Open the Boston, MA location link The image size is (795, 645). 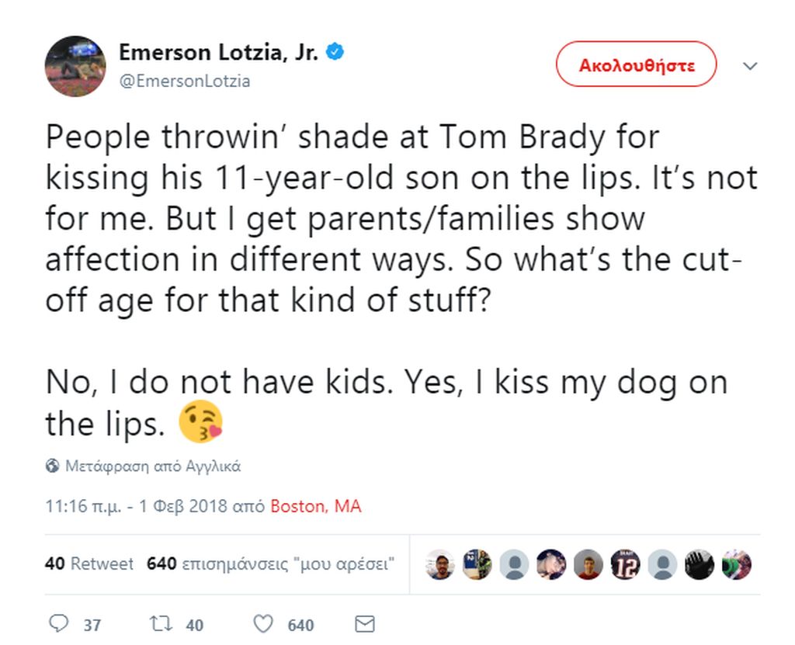click(x=316, y=506)
